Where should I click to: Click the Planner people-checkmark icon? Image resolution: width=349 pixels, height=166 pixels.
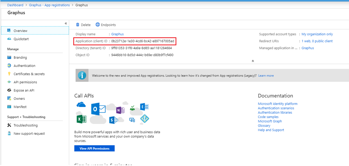(132, 108)
